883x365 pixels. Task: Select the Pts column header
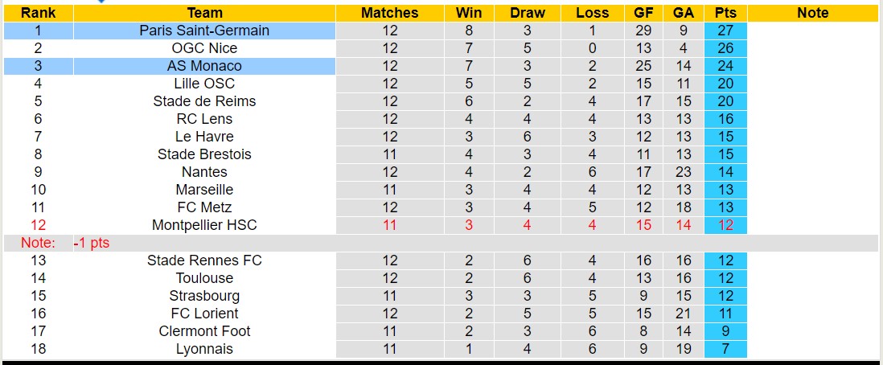(x=725, y=13)
